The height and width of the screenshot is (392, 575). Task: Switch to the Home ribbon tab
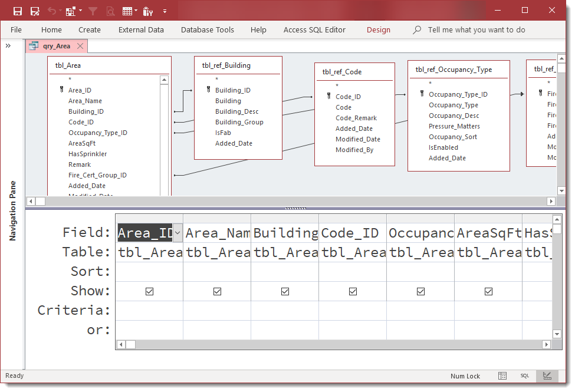click(51, 29)
